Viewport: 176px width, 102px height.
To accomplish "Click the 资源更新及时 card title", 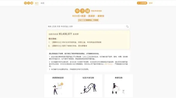I will click(58, 78).
